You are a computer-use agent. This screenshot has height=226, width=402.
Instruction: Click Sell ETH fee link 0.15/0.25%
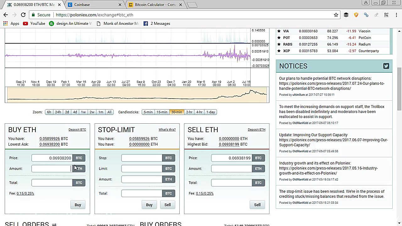[204, 193]
